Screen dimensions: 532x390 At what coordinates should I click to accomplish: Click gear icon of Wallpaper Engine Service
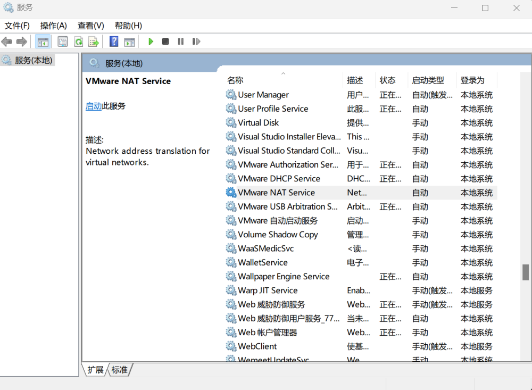[x=231, y=276]
